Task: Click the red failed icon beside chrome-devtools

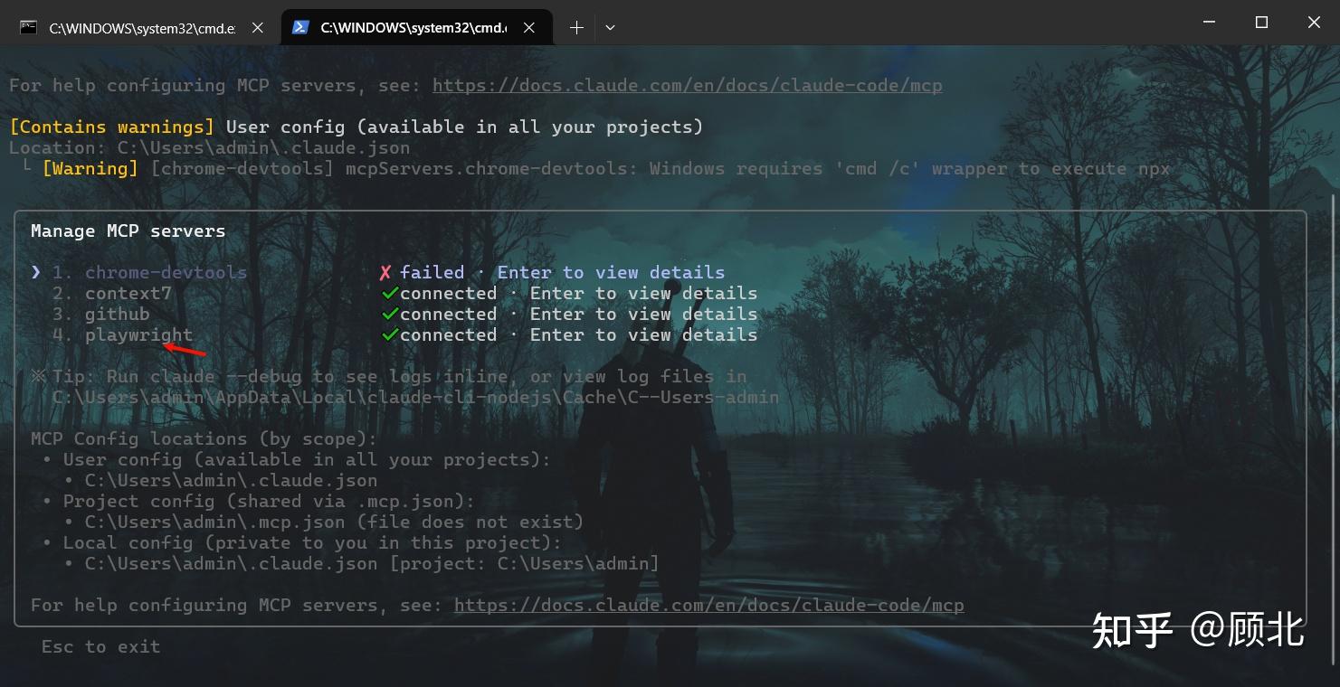Action: 385,272
